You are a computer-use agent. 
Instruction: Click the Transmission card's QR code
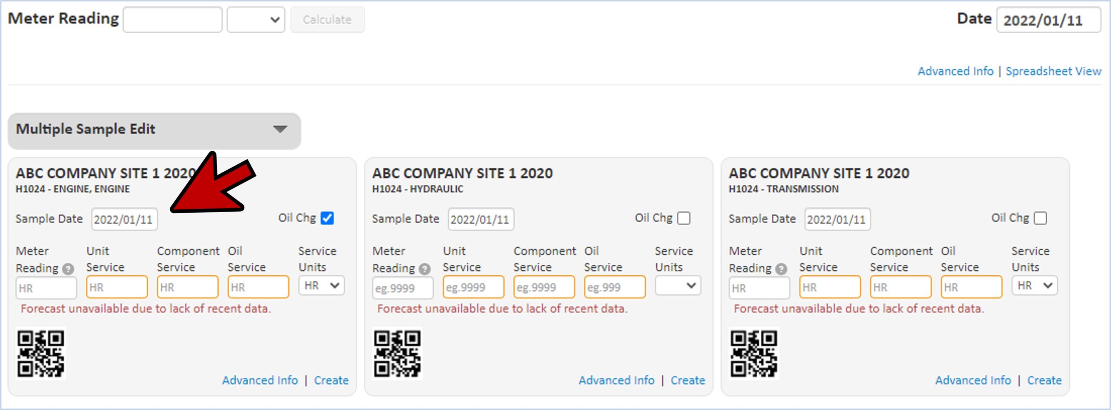coord(754,353)
